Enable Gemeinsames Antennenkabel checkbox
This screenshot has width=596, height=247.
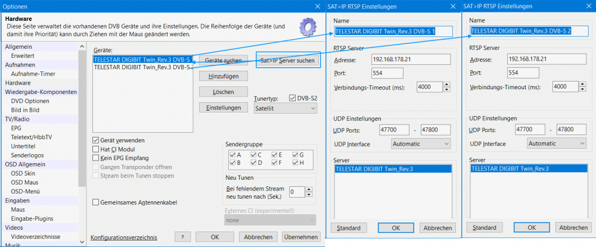96,202
